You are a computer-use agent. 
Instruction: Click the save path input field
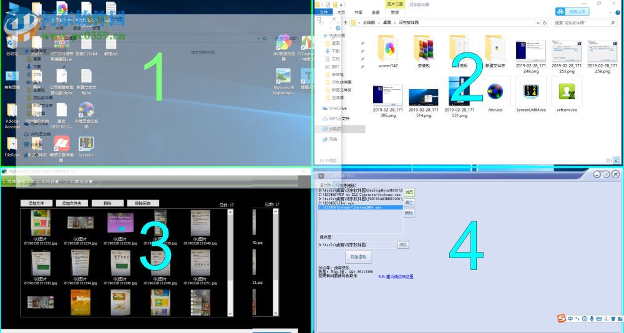(358, 244)
